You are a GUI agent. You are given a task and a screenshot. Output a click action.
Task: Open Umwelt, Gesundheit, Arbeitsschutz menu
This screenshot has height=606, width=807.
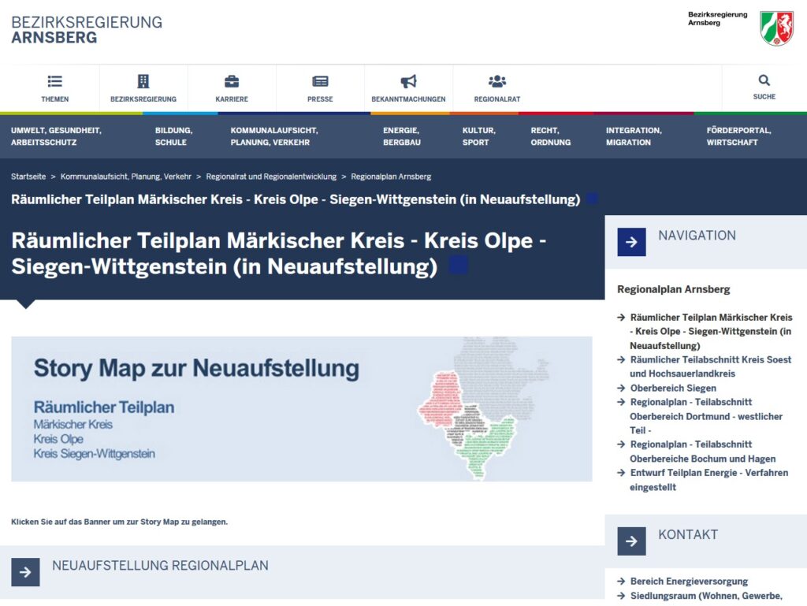pyautogui.click(x=56, y=136)
